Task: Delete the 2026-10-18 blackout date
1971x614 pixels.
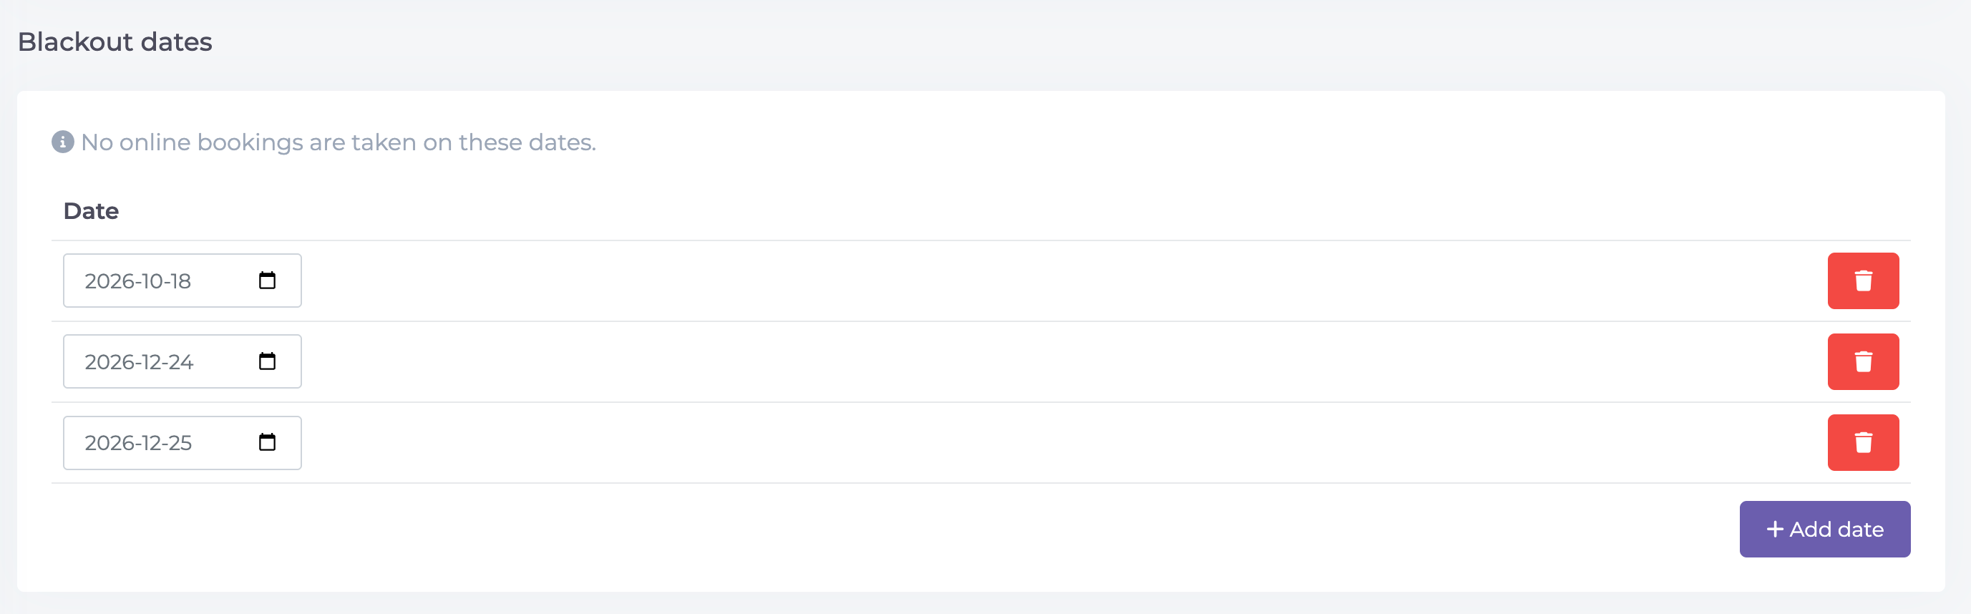Action: 1863,281
